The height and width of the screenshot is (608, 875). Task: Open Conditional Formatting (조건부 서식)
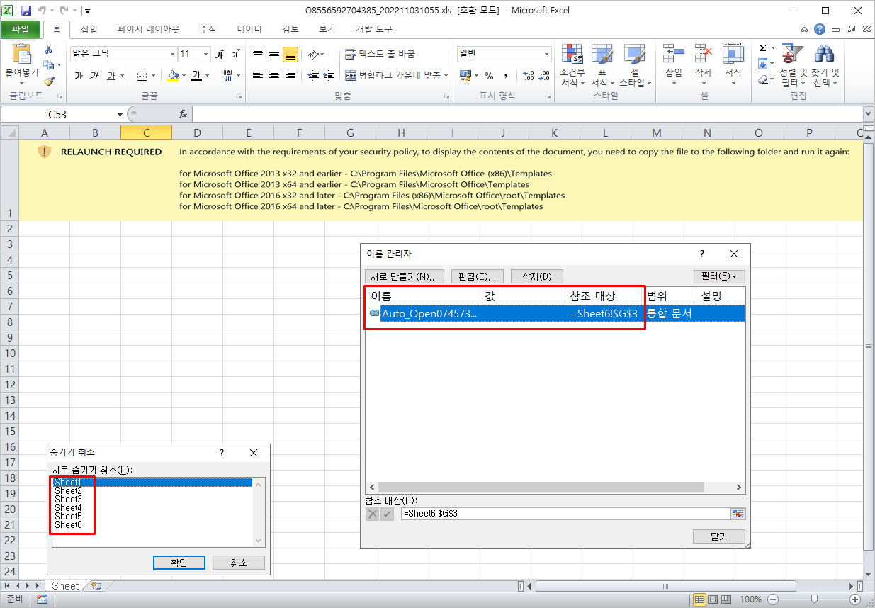pyautogui.click(x=572, y=65)
